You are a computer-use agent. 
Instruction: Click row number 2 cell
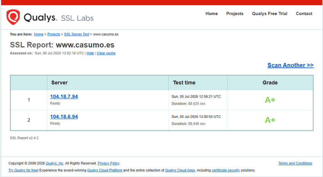(29, 120)
